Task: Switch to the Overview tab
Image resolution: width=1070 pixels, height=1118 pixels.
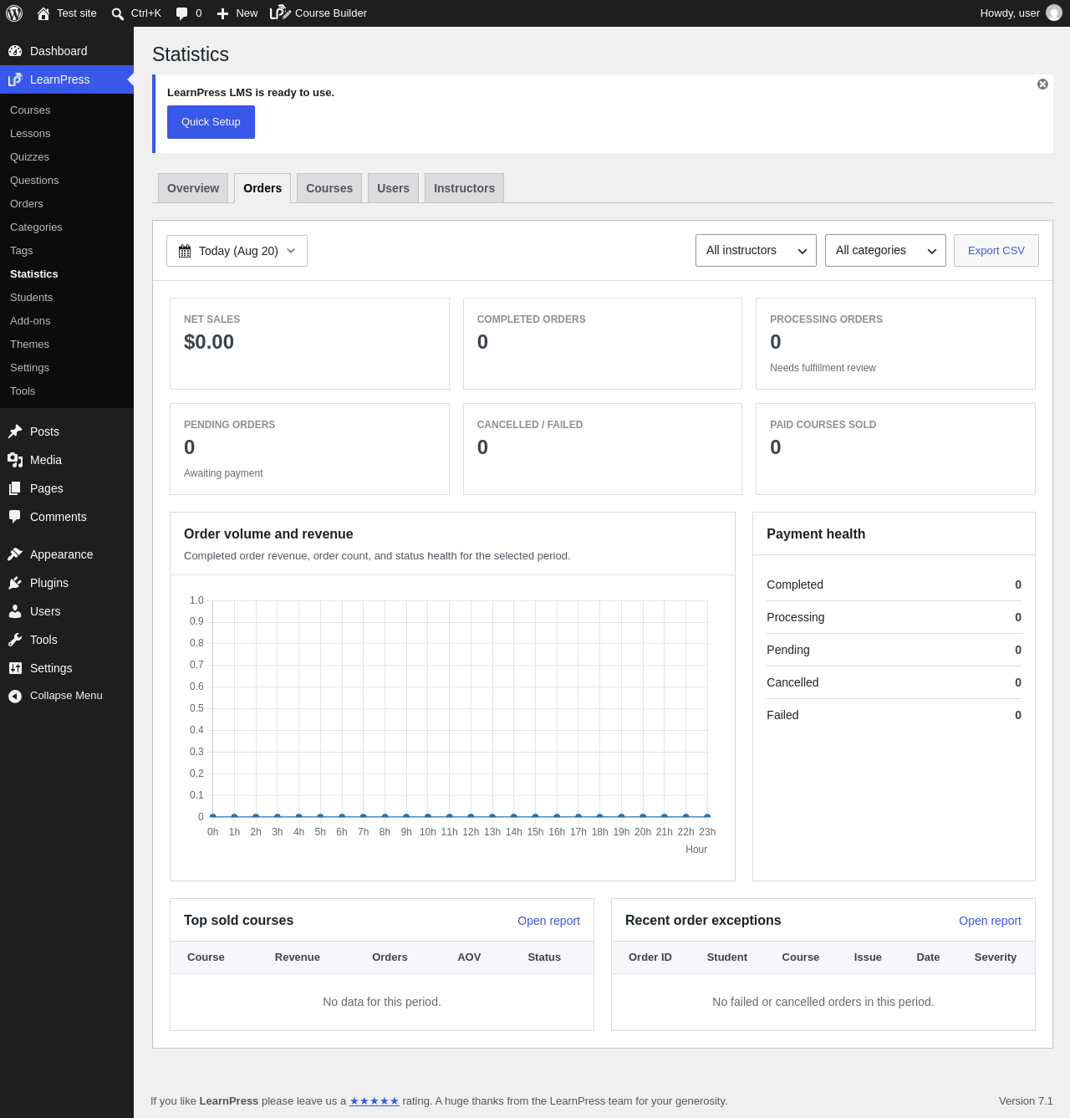Action: [193, 188]
